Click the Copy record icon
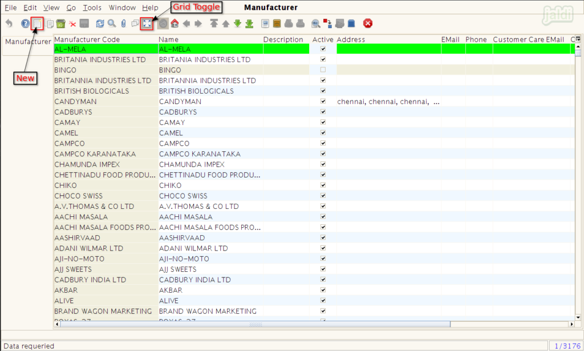This screenshot has width=584, height=351. pyautogui.click(x=50, y=23)
